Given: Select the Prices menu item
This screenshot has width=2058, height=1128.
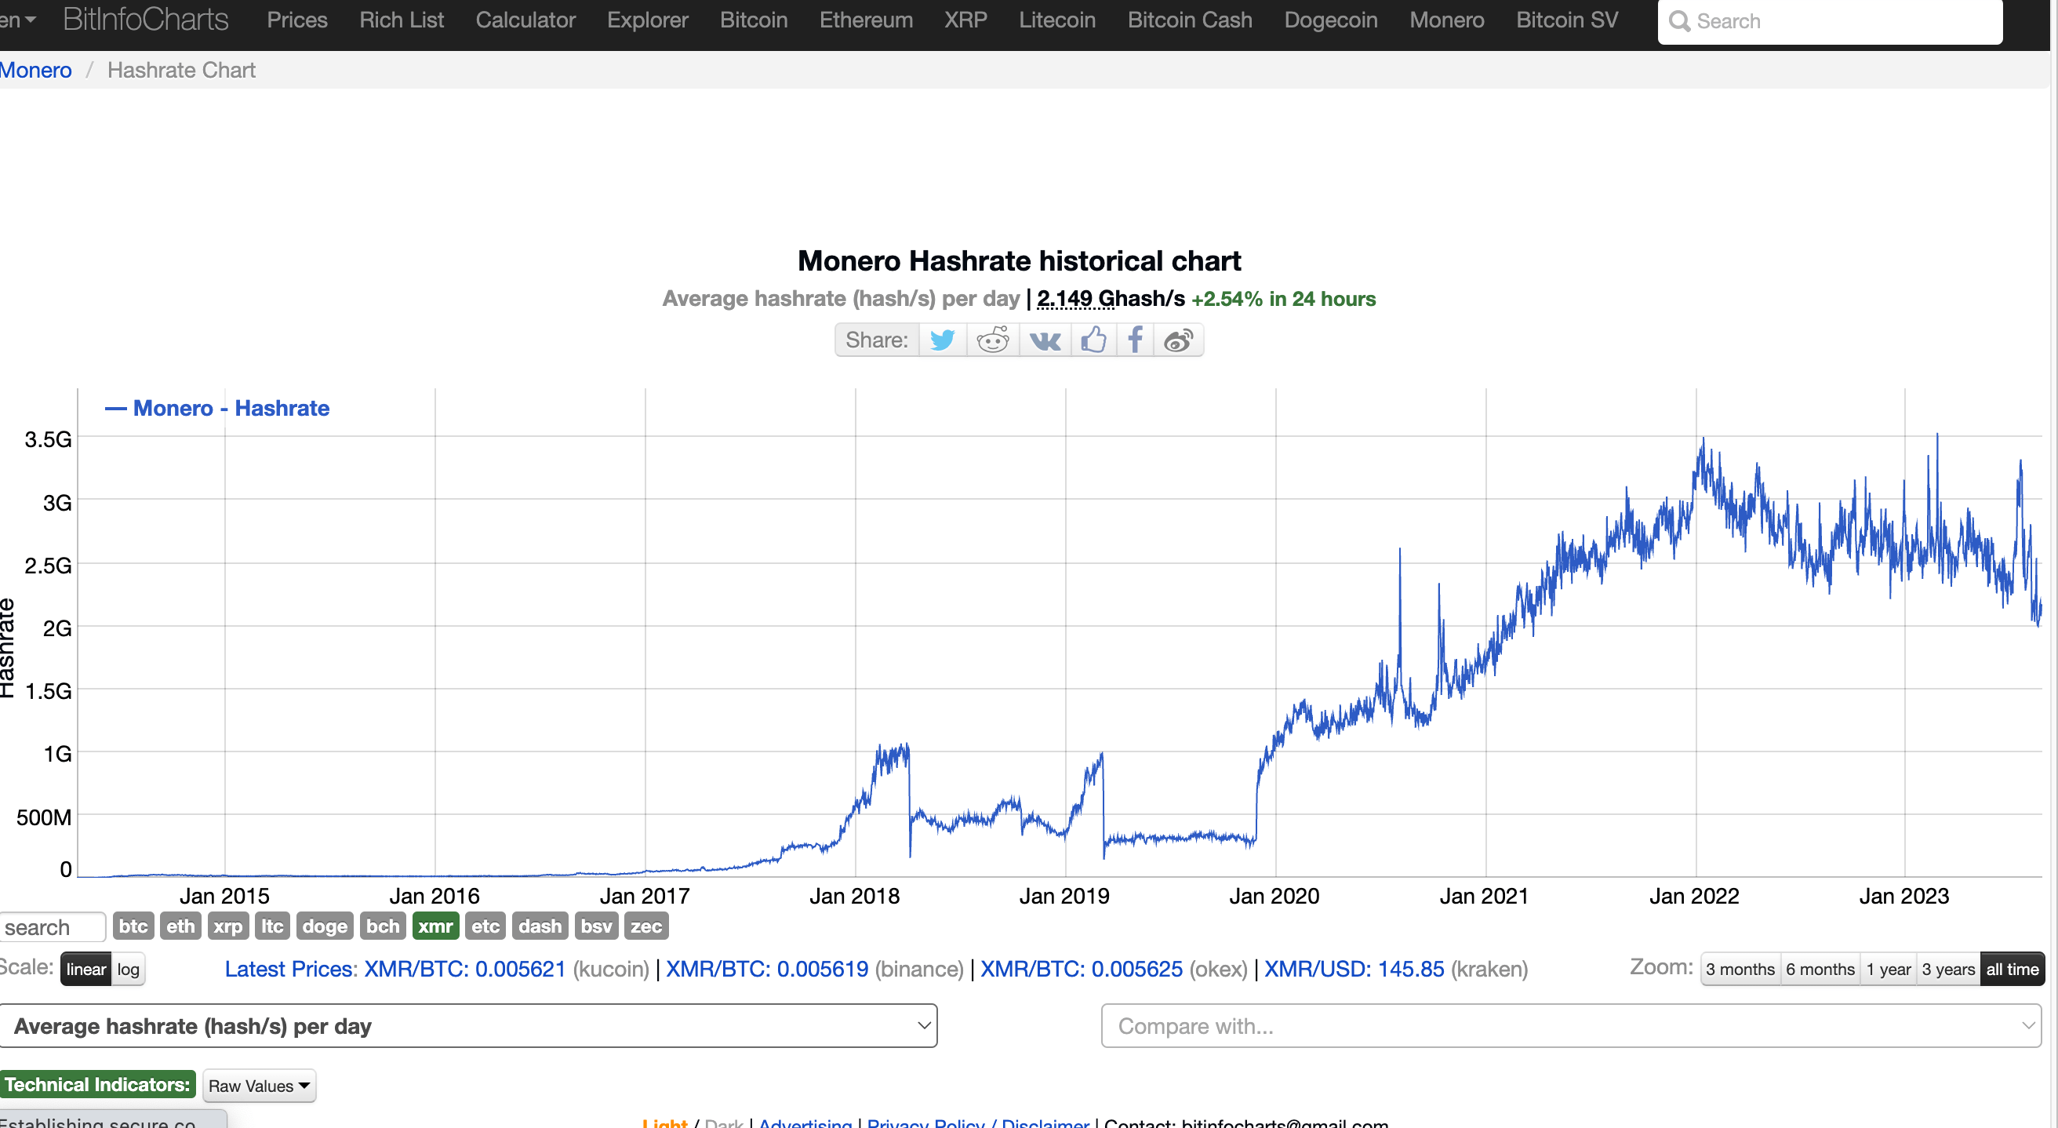Looking at the screenshot, I should (x=296, y=21).
